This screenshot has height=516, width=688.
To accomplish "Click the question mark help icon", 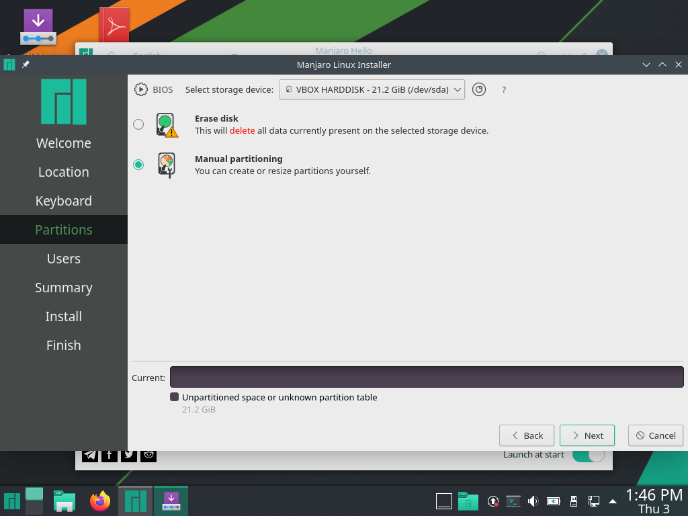I will coord(504,89).
